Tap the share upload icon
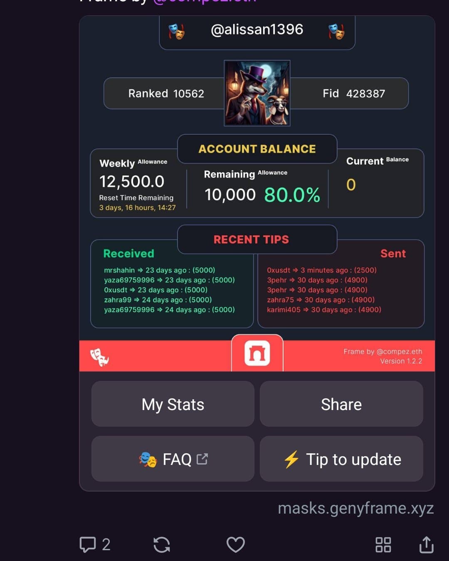 [426, 544]
